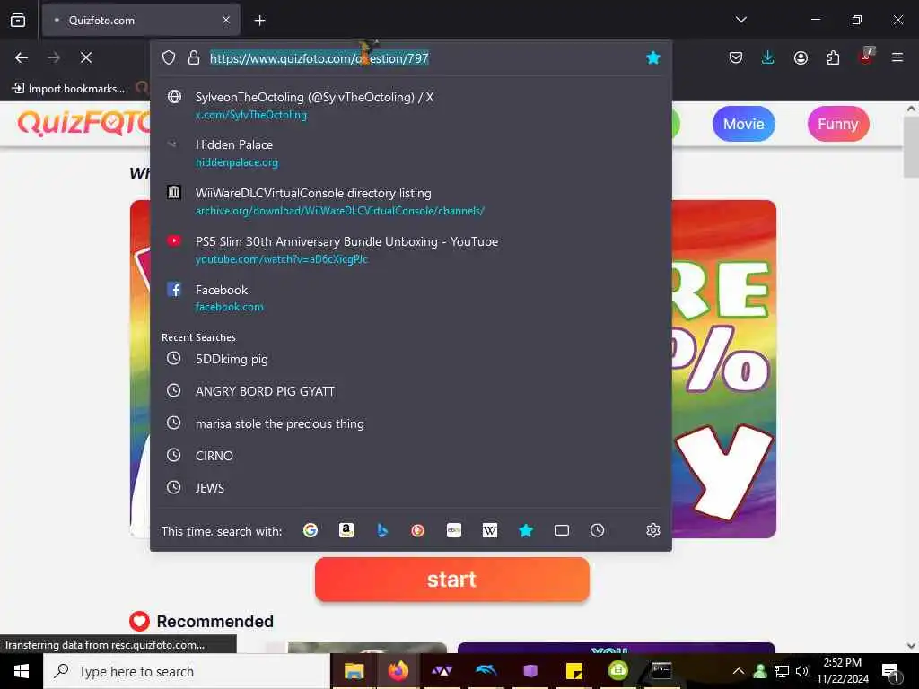Close the Quizfoto.com tab
This screenshot has height=689, width=919.
tap(226, 20)
